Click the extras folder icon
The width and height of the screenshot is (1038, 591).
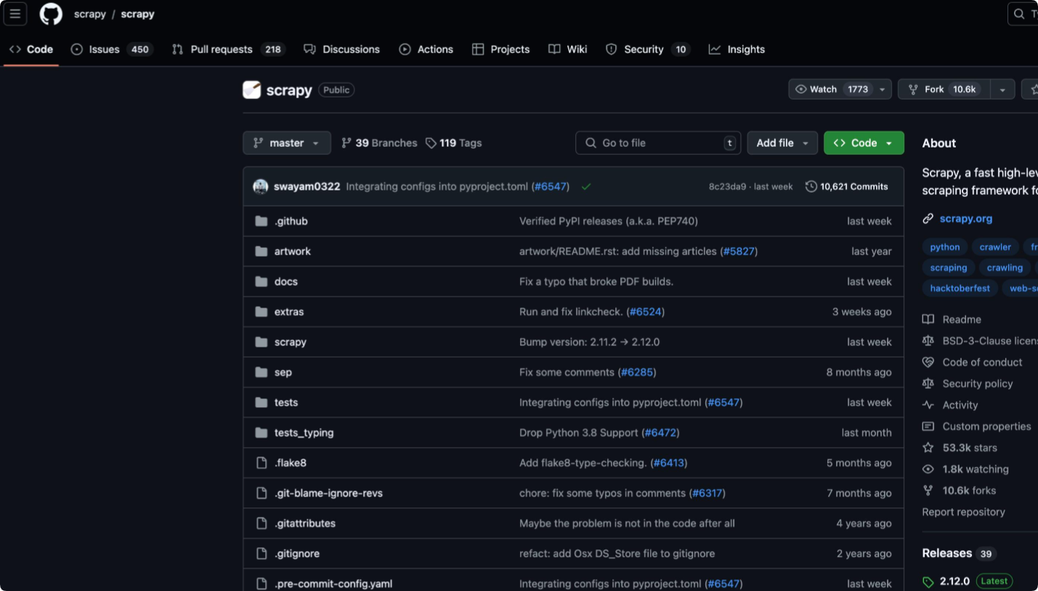[261, 312]
